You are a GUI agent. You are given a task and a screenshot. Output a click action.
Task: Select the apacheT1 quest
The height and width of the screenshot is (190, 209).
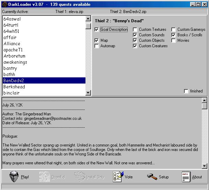pos(44,50)
